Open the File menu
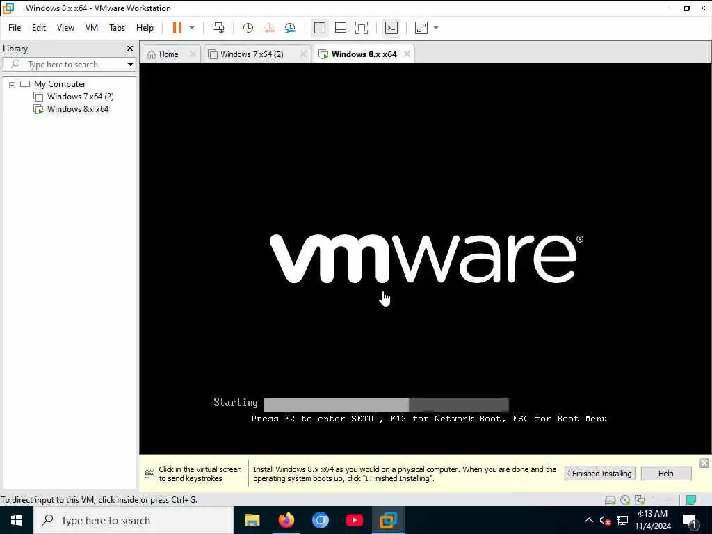 [x=15, y=28]
